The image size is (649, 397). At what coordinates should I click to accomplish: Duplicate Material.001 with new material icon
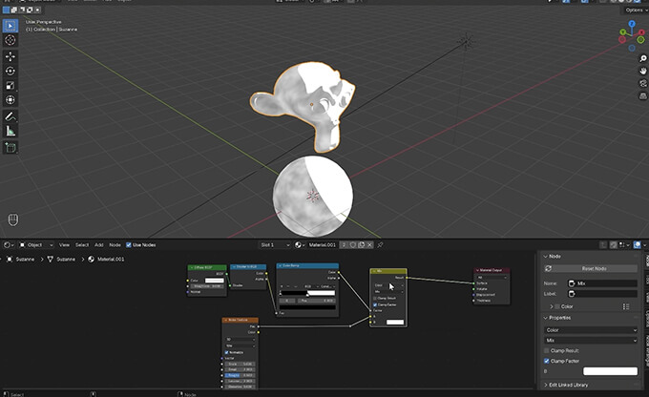pyautogui.click(x=362, y=245)
